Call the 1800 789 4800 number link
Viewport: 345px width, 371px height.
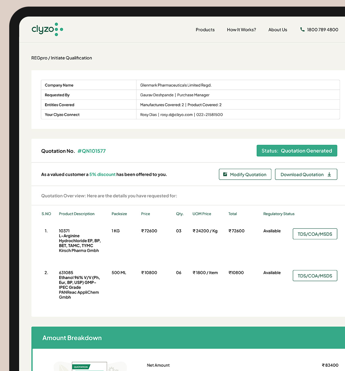(323, 30)
